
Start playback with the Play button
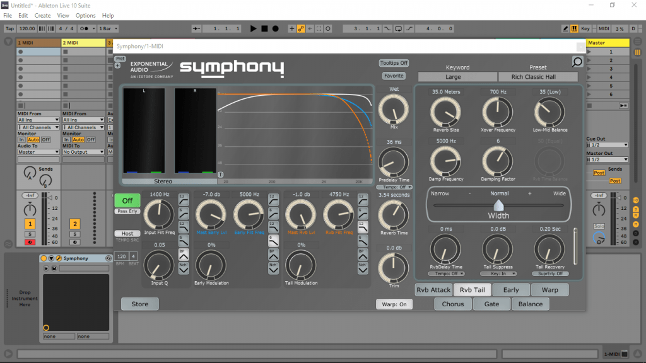pyautogui.click(x=253, y=28)
